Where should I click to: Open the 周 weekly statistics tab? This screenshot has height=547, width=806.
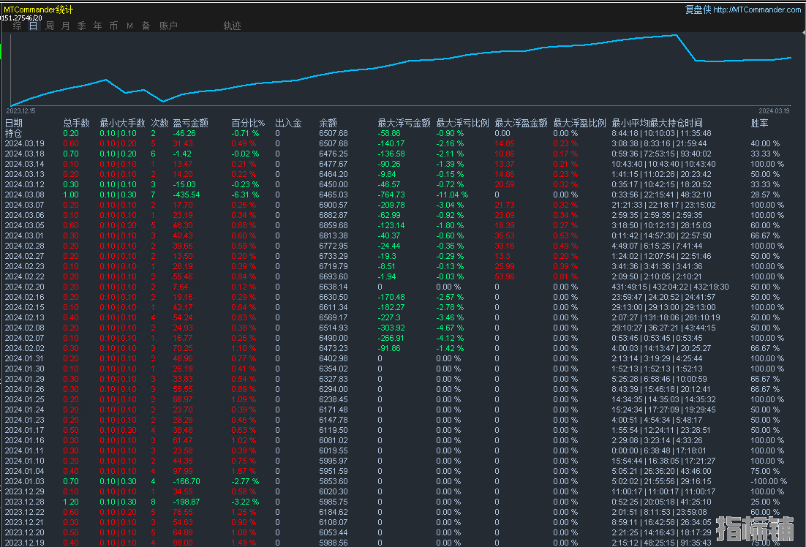[x=49, y=26]
